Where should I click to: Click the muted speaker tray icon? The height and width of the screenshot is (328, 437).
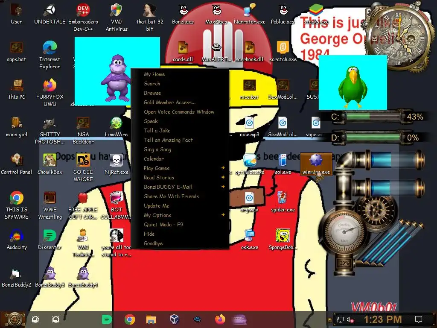(x=350, y=319)
